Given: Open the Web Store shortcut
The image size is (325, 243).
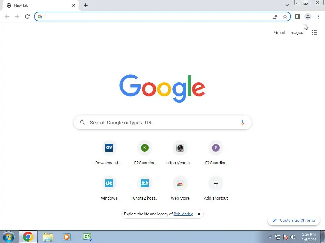Looking at the screenshot, I should click(x=180, y=189).
